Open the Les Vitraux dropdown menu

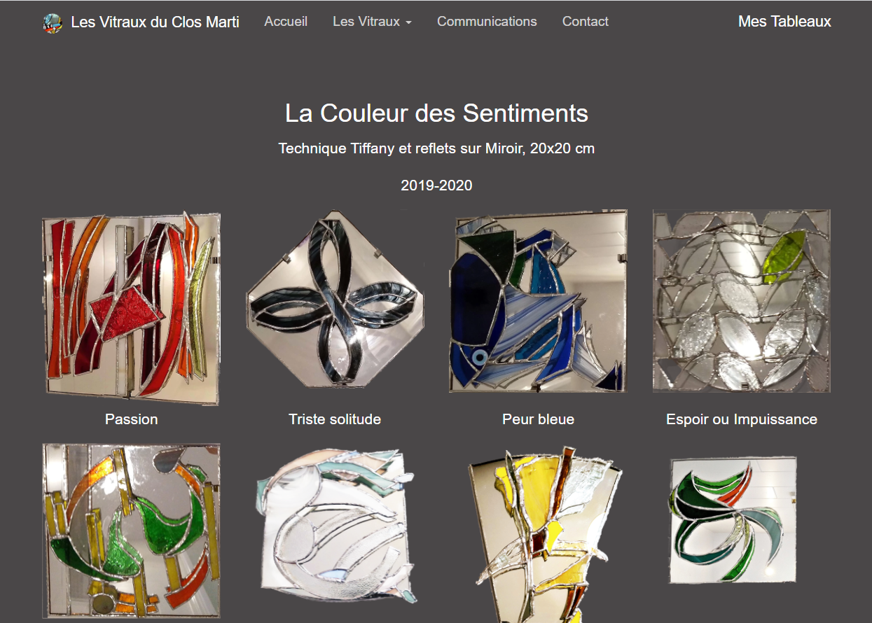pyautogui.click(x=372, y=22)
